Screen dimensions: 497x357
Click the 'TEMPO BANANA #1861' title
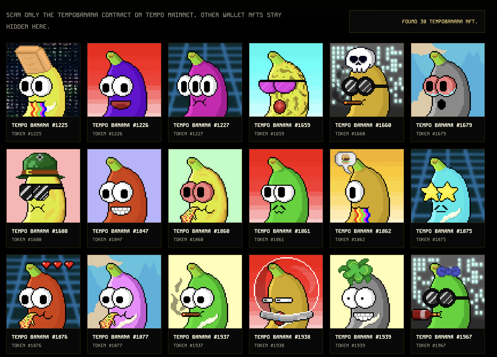click(x=282, y=231)
